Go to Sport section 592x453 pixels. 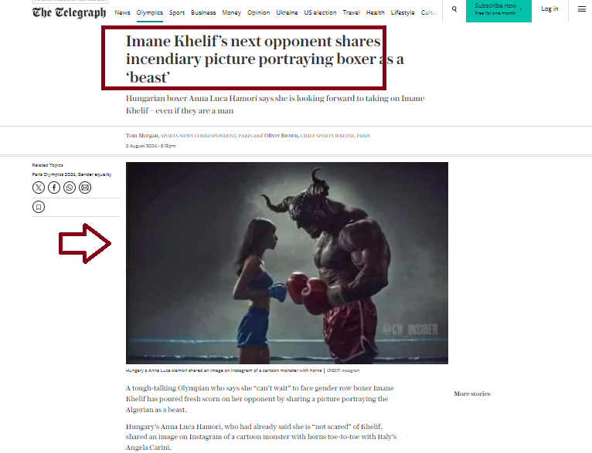click(x=177, y=12)
